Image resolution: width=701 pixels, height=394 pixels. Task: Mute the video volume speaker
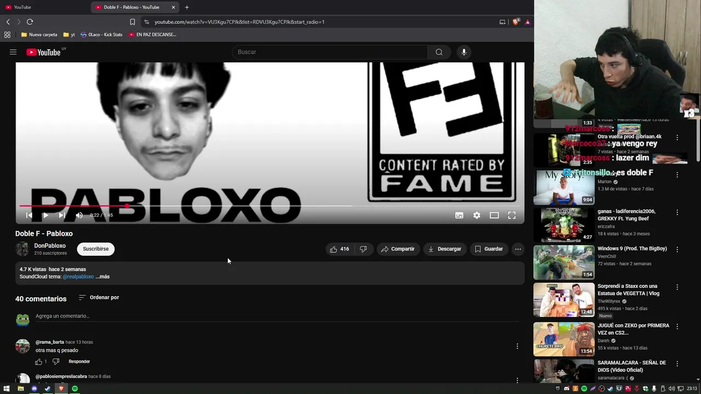[x=79, y=216]
